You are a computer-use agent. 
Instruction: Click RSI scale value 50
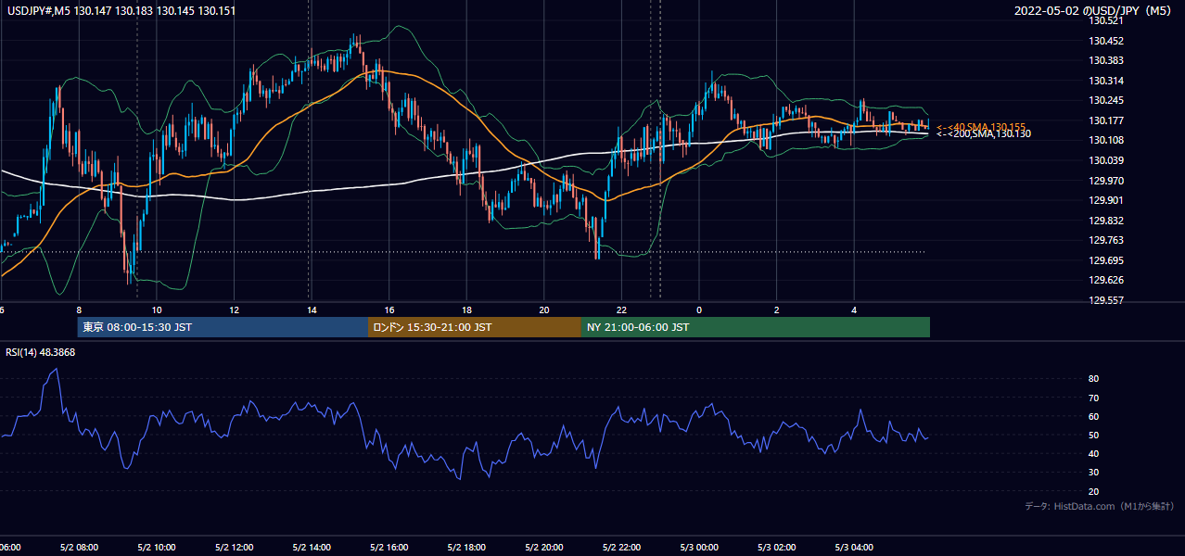pos(1094,435)
